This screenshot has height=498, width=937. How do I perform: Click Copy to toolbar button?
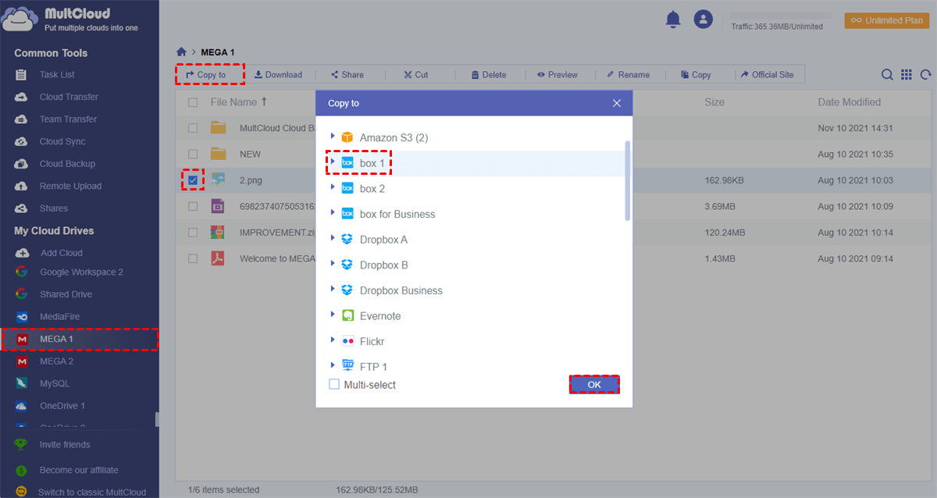pos(206,75)
